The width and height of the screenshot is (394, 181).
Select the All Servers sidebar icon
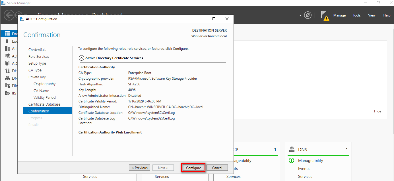click(7, 49)
